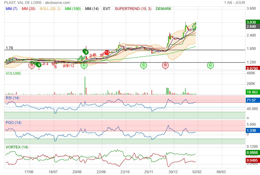Screen dimensions: 260x175
Task: Click the 1 AN - JOUR period label
Action: tap(235, 3)
